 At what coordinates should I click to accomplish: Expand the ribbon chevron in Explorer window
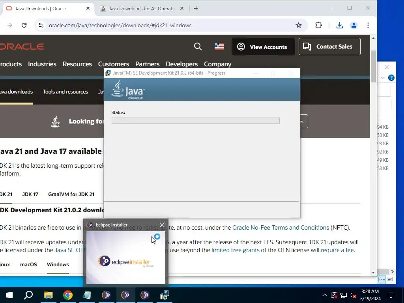[383, 78]
